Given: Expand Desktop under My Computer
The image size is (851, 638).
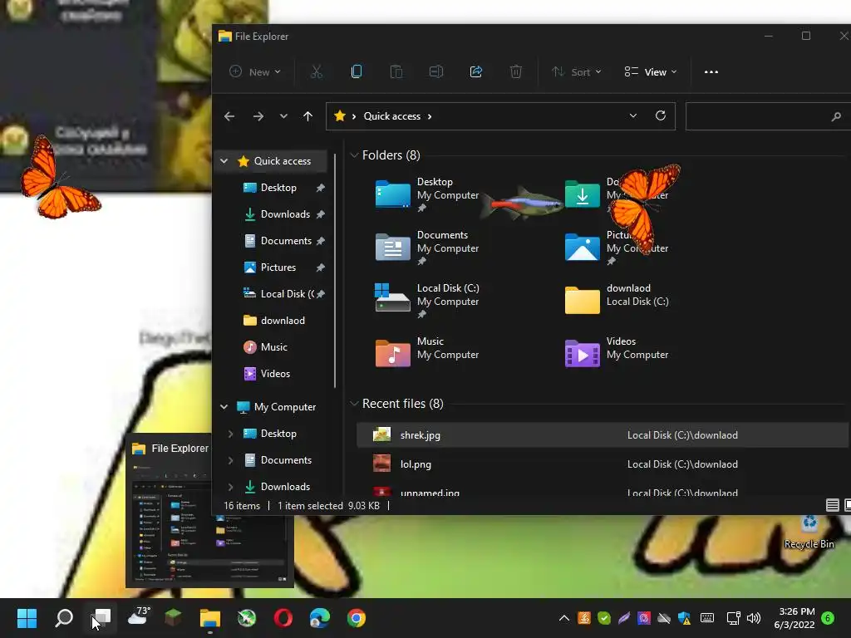Looking at the screenshot, I should click(x=230, y=434).
